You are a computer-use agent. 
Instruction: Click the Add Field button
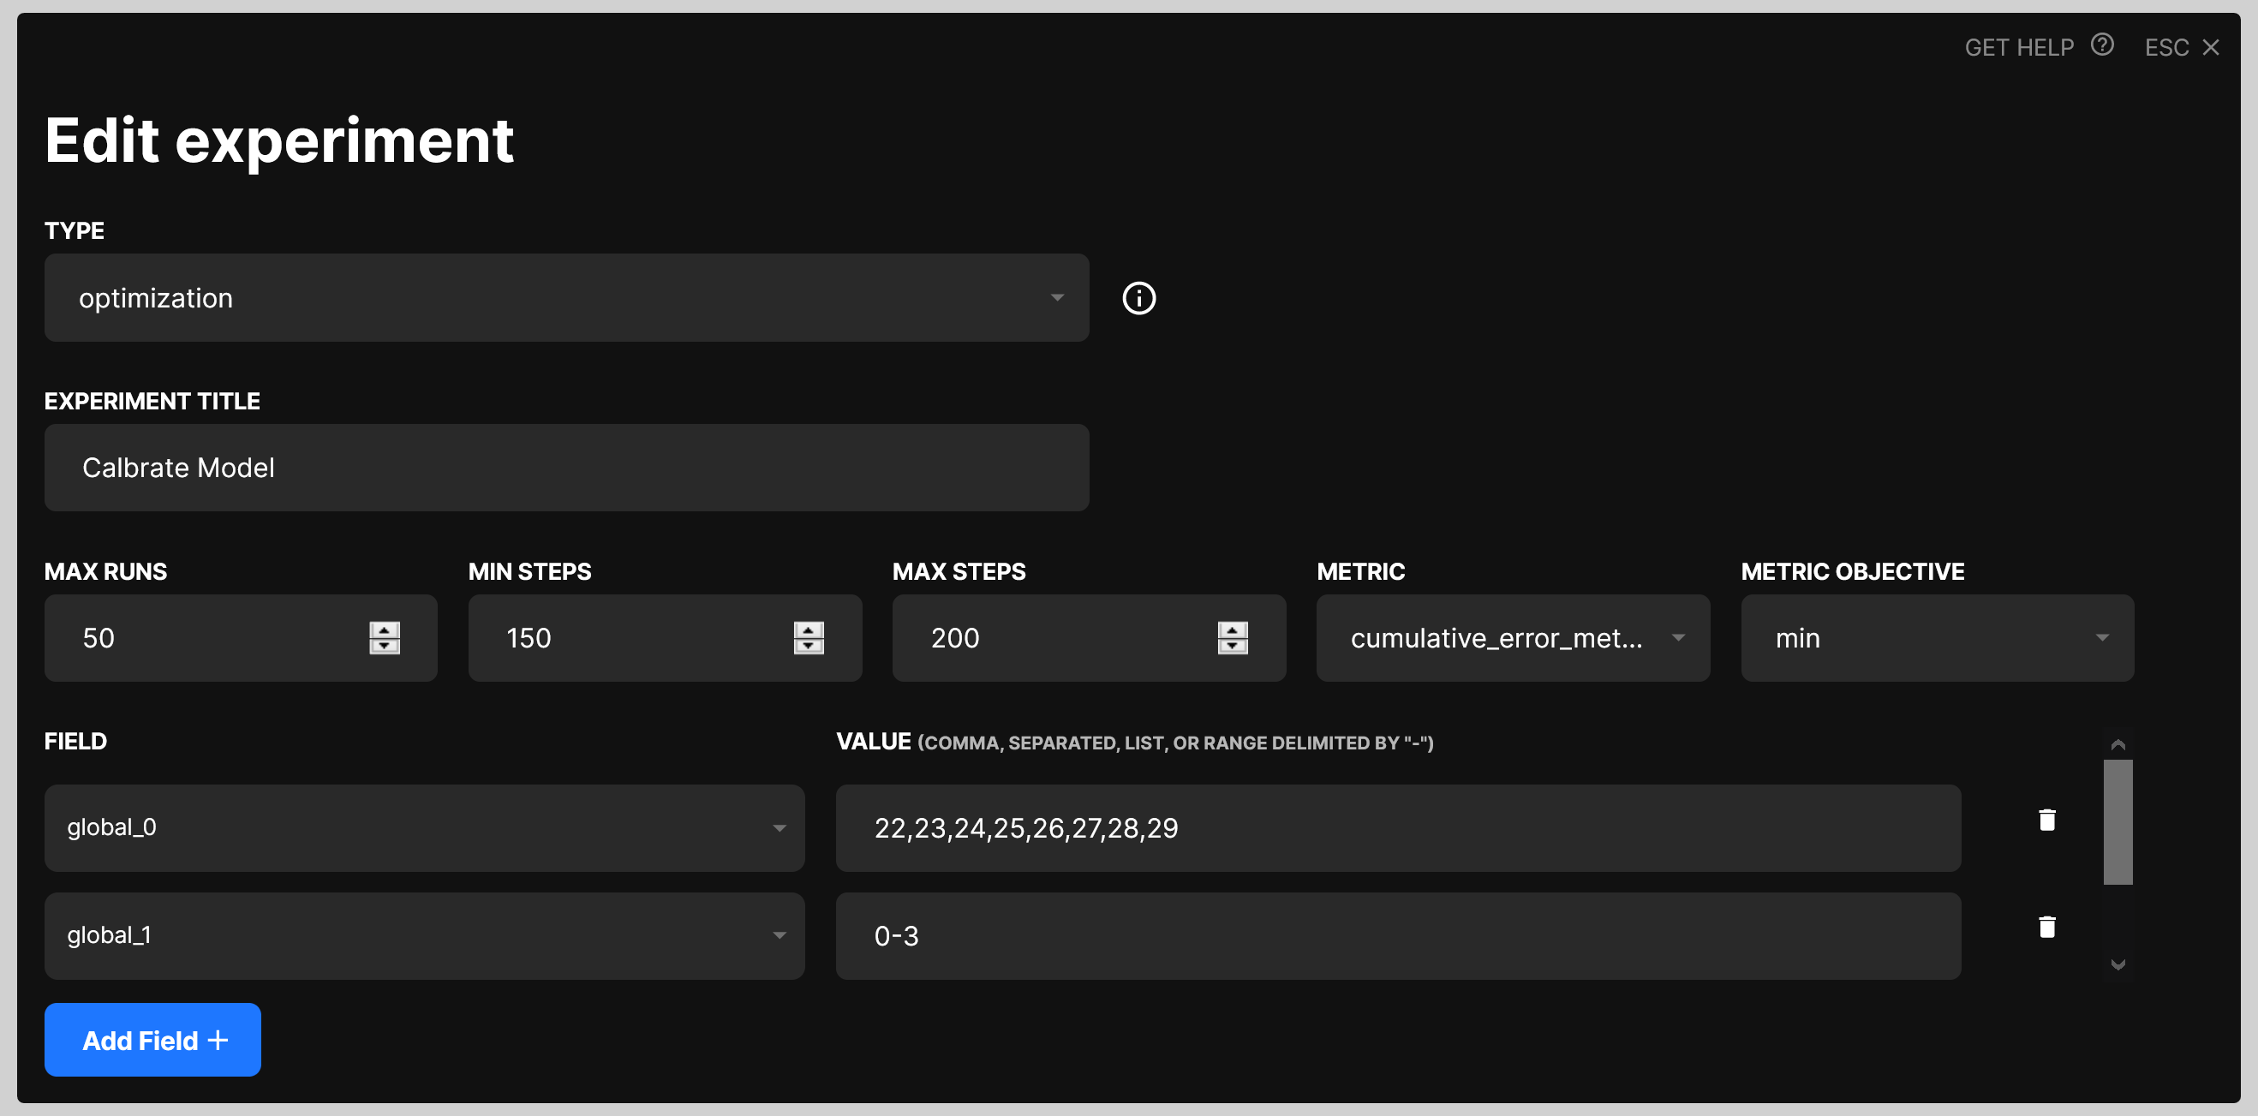click(152, 1039)
